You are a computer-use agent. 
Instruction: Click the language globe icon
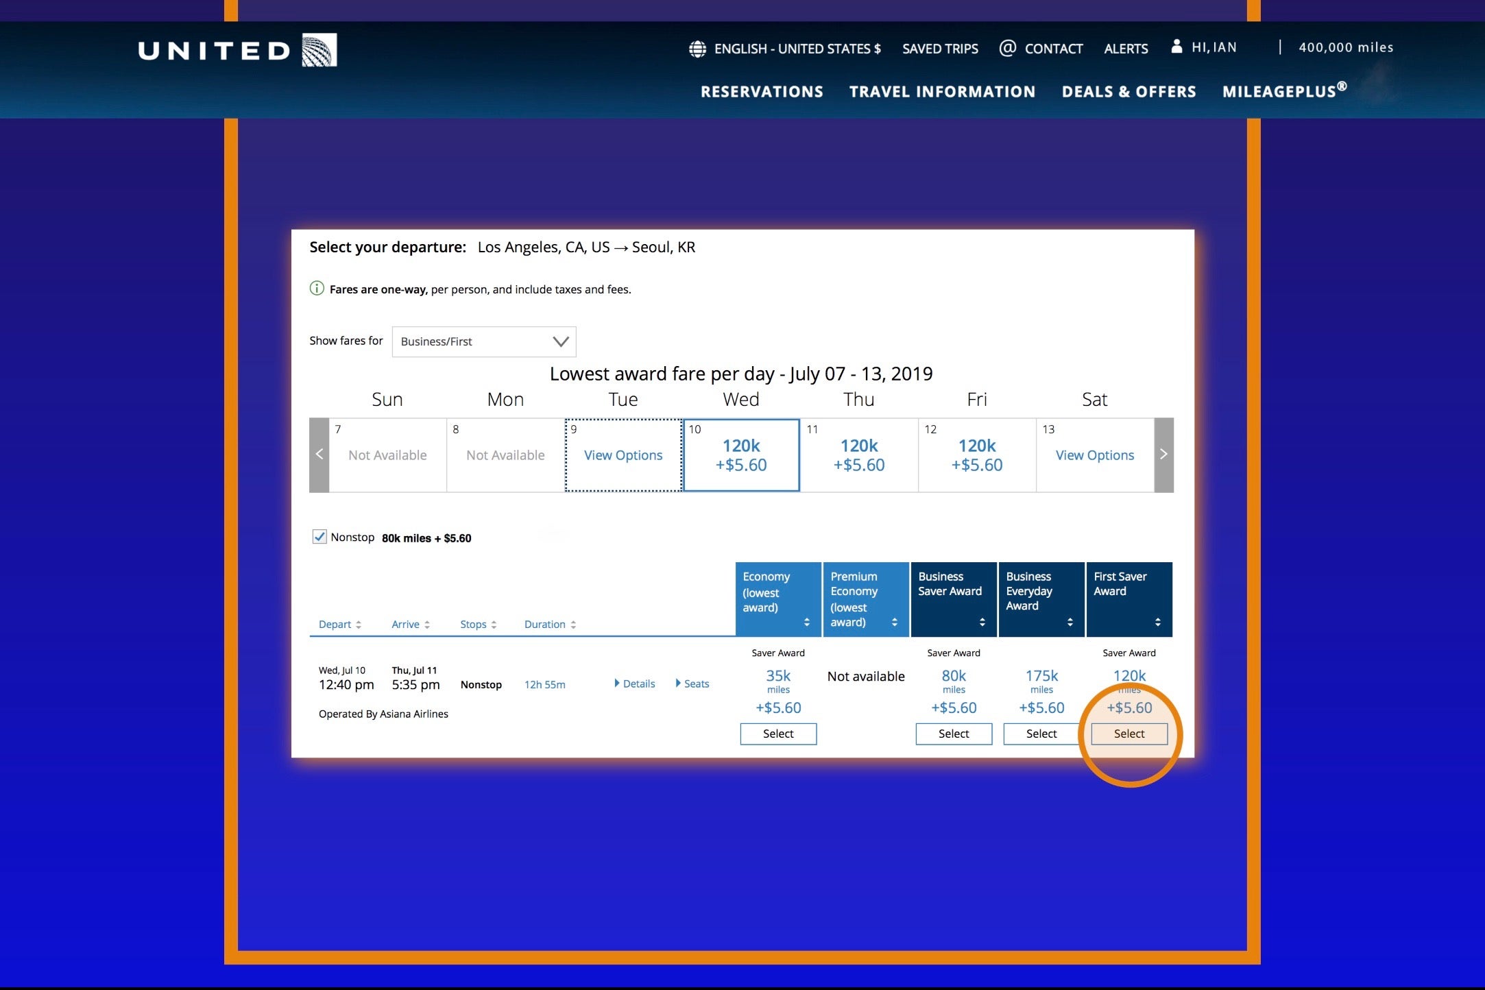[697, 49]
